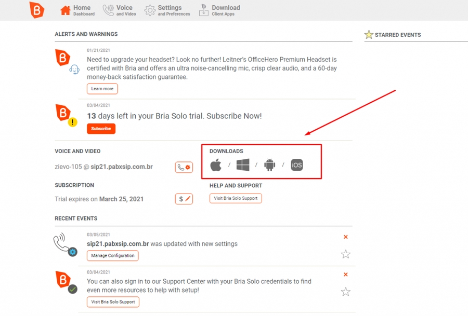
Task: Edit subscription with dollar pencil icon
Action: 184,199
